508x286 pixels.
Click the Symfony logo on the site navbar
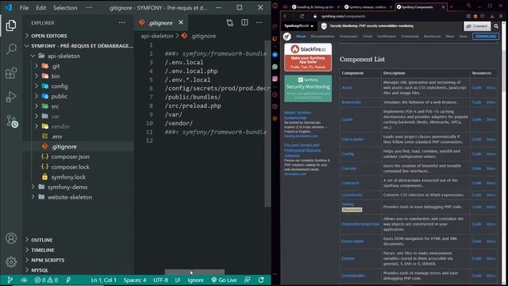pos(287,37)
